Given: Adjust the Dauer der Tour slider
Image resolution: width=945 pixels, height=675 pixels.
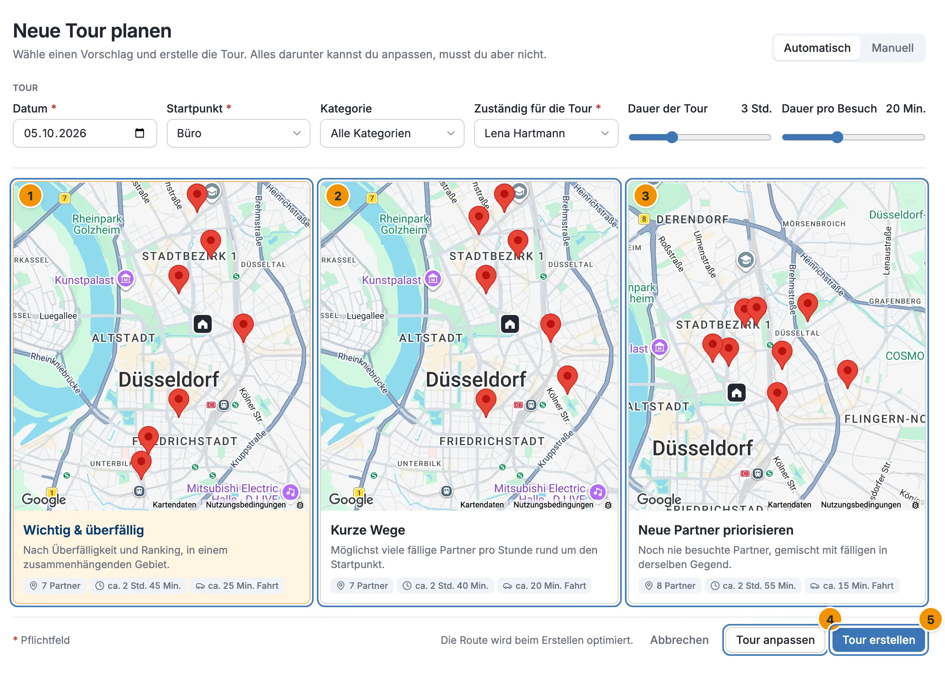Looking at the screenshot, I should (x=700, y=137).
